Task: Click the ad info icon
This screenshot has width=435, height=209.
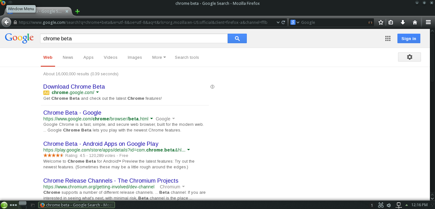Action: (x=212, y=87)
